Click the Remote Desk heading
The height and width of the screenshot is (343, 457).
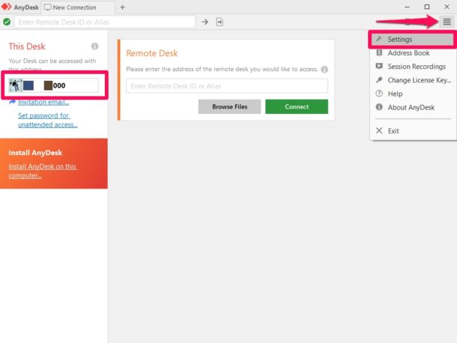pos(152,53)
